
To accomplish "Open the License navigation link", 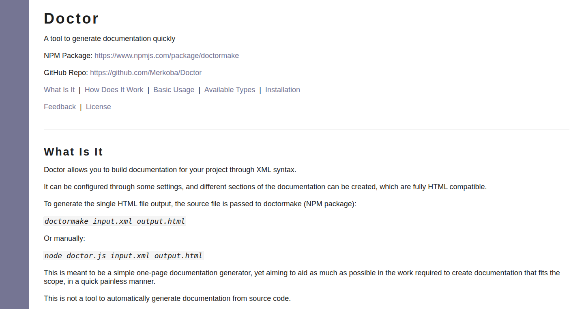I will [98, 107].
